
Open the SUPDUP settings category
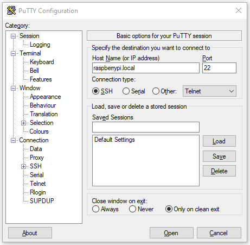[x=42, y=201]
